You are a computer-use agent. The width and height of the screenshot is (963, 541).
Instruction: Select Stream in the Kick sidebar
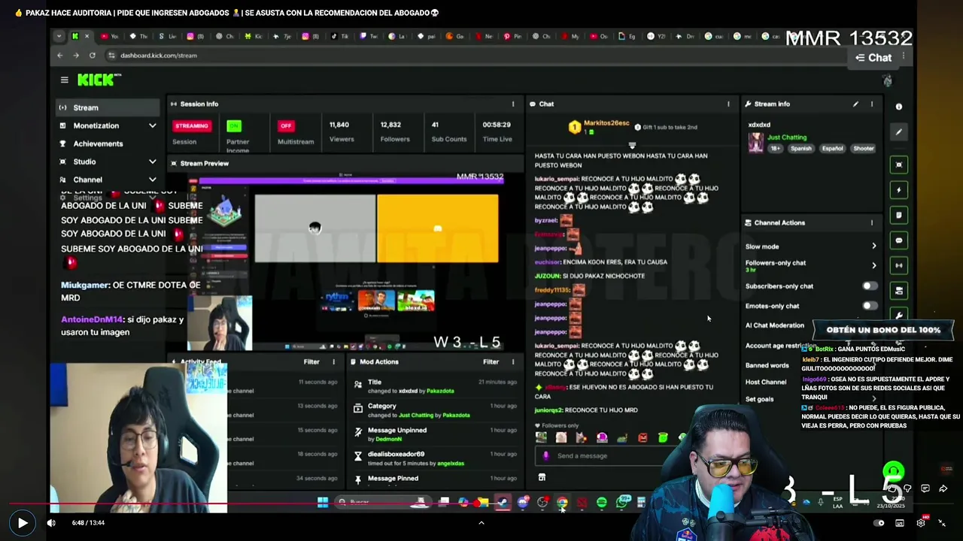pyautogui.click(x=109, y=107)
